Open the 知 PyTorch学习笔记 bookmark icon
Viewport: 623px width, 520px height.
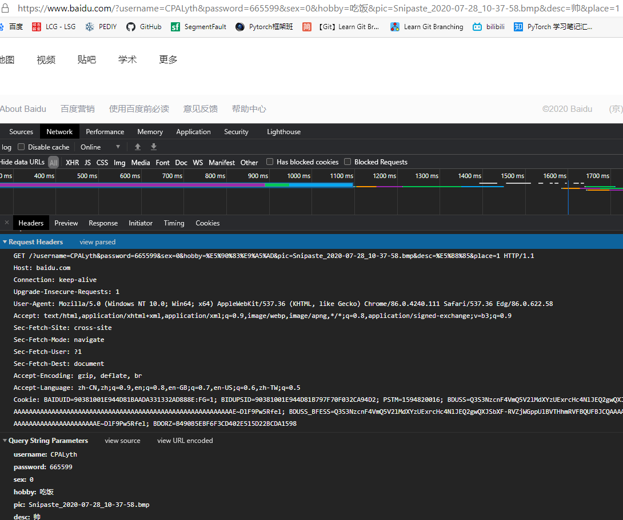[x=518, y=27]
